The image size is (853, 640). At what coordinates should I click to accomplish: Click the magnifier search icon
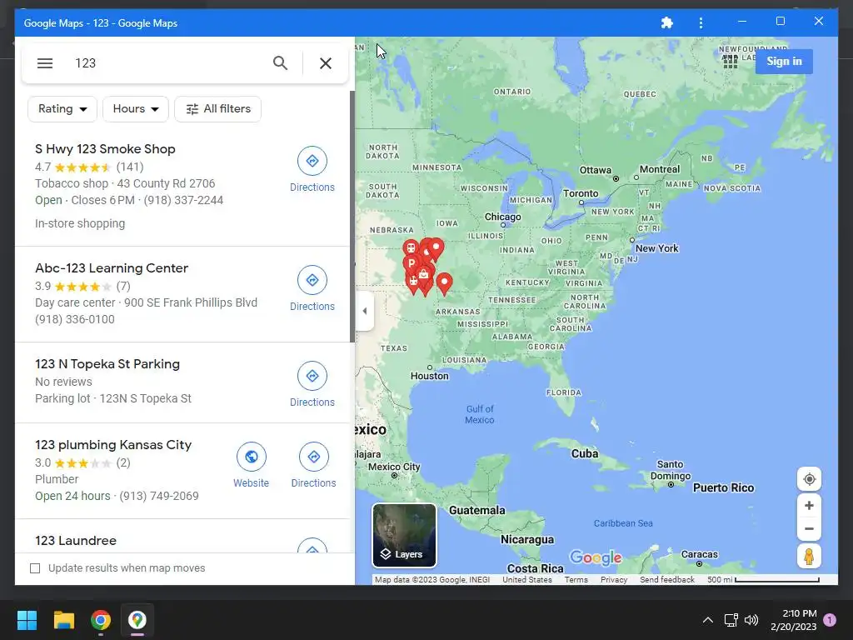pyautogui.click(x=280, y=63)
